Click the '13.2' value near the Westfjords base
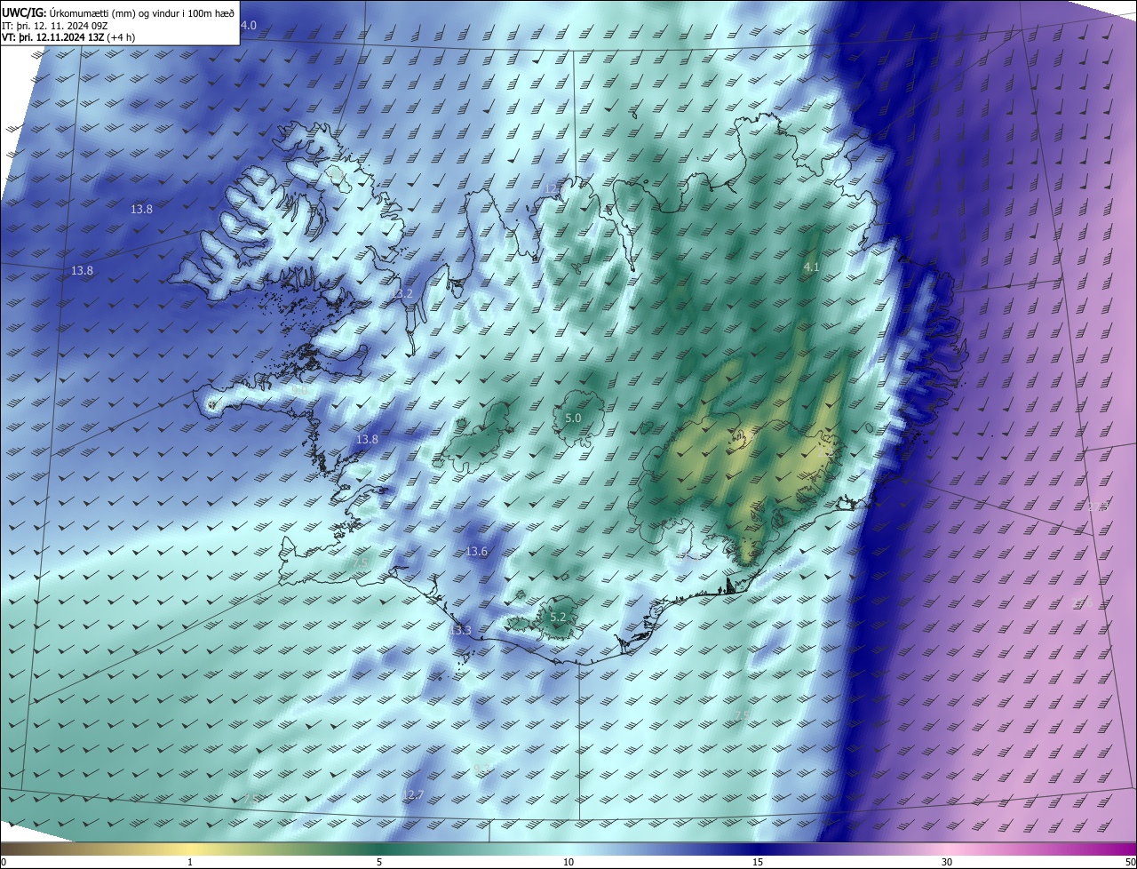The image size is (1137, 869). (402, 293)
